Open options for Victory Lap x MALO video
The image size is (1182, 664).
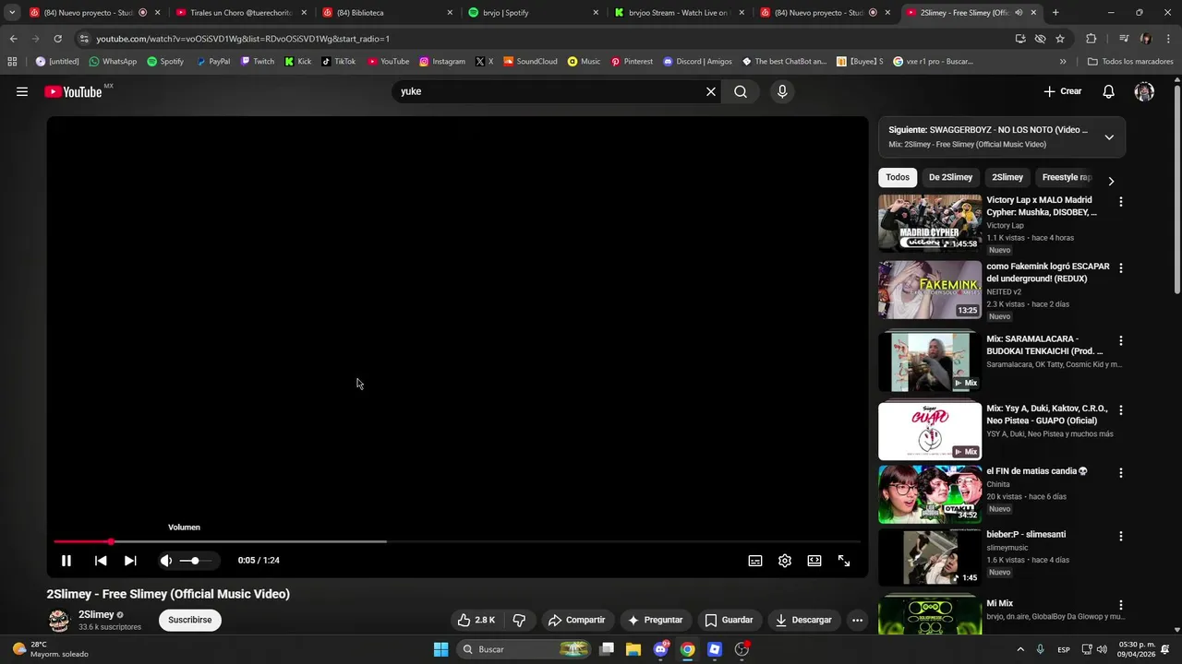(1121, 201)
